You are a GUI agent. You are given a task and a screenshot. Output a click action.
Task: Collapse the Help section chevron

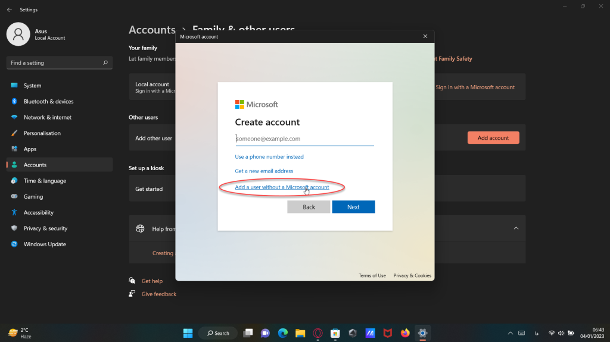[516, 228]
